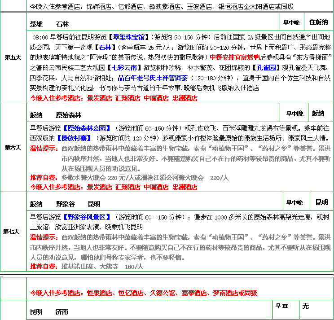Click 温情提示 label in day six

pyautogui.click(x=44, y=148)
